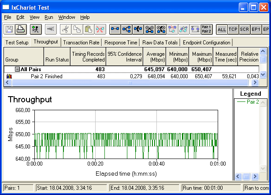Click the Add VoIP pair icon
Screen dimensions: 271x195
pos(138,29)
